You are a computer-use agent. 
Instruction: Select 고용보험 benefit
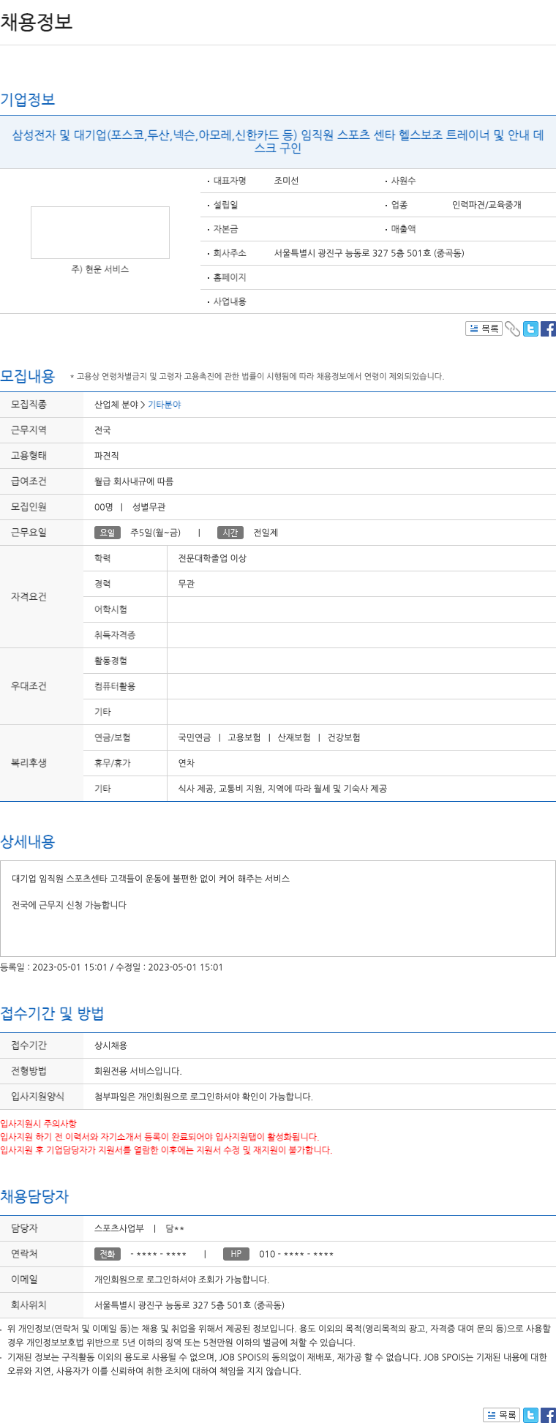coord(244,737)
